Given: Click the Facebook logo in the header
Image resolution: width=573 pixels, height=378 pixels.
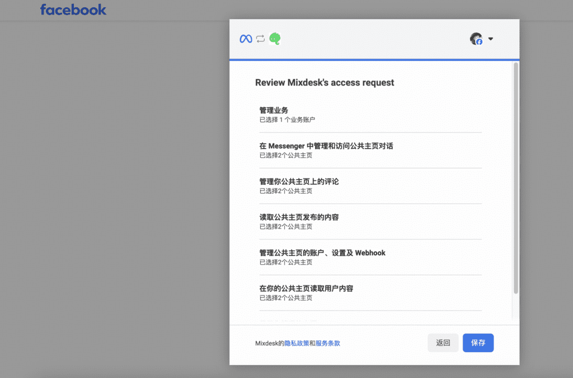Looking at the screenshot, I should tap(73, 10).
